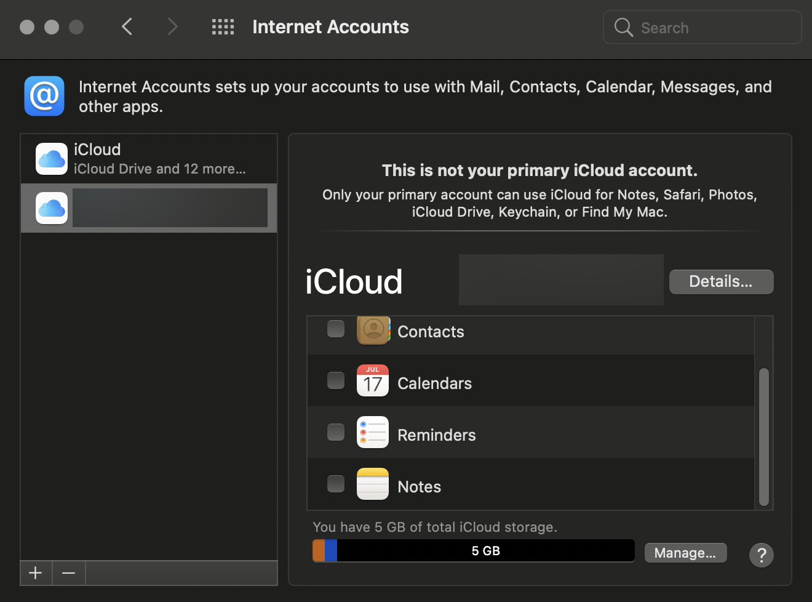Click the Reminders app icon

(x=373, y=432)
